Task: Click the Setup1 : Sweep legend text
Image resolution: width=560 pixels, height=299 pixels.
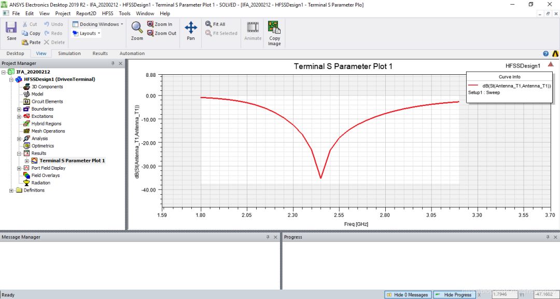Action: (484, 92)
